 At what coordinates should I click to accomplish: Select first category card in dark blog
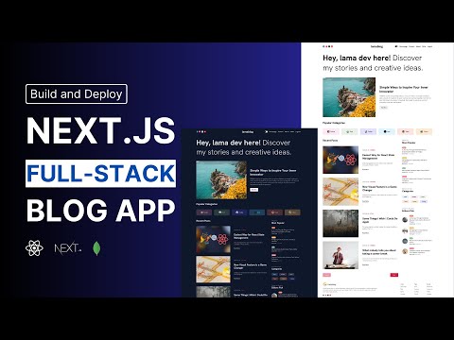[x=204, y=212]
